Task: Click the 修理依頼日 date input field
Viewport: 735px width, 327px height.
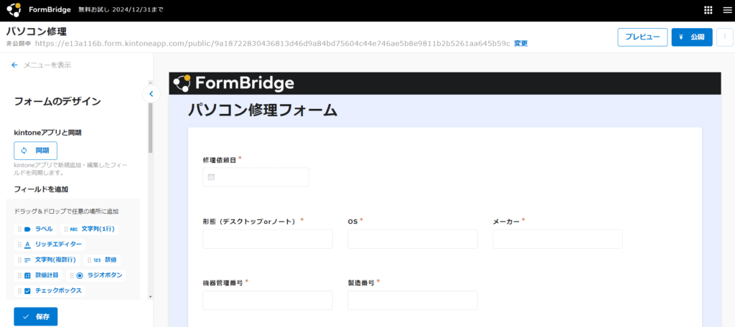Action: pyautogui.click(x=256, y=177)
